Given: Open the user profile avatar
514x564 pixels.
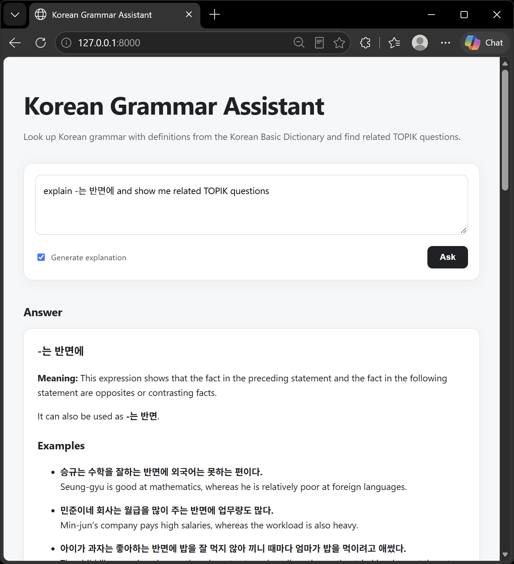Looking at the screenshot, I should [x=420, y=43].
